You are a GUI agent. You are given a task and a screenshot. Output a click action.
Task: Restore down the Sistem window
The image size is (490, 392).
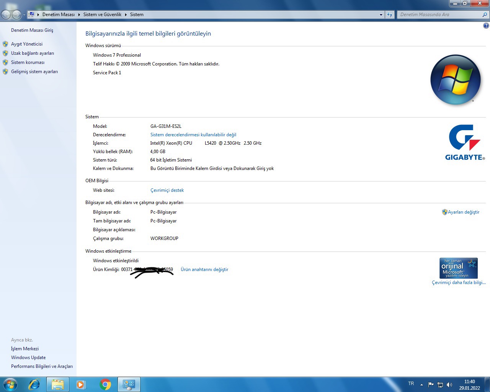click(x=465, y=3)
